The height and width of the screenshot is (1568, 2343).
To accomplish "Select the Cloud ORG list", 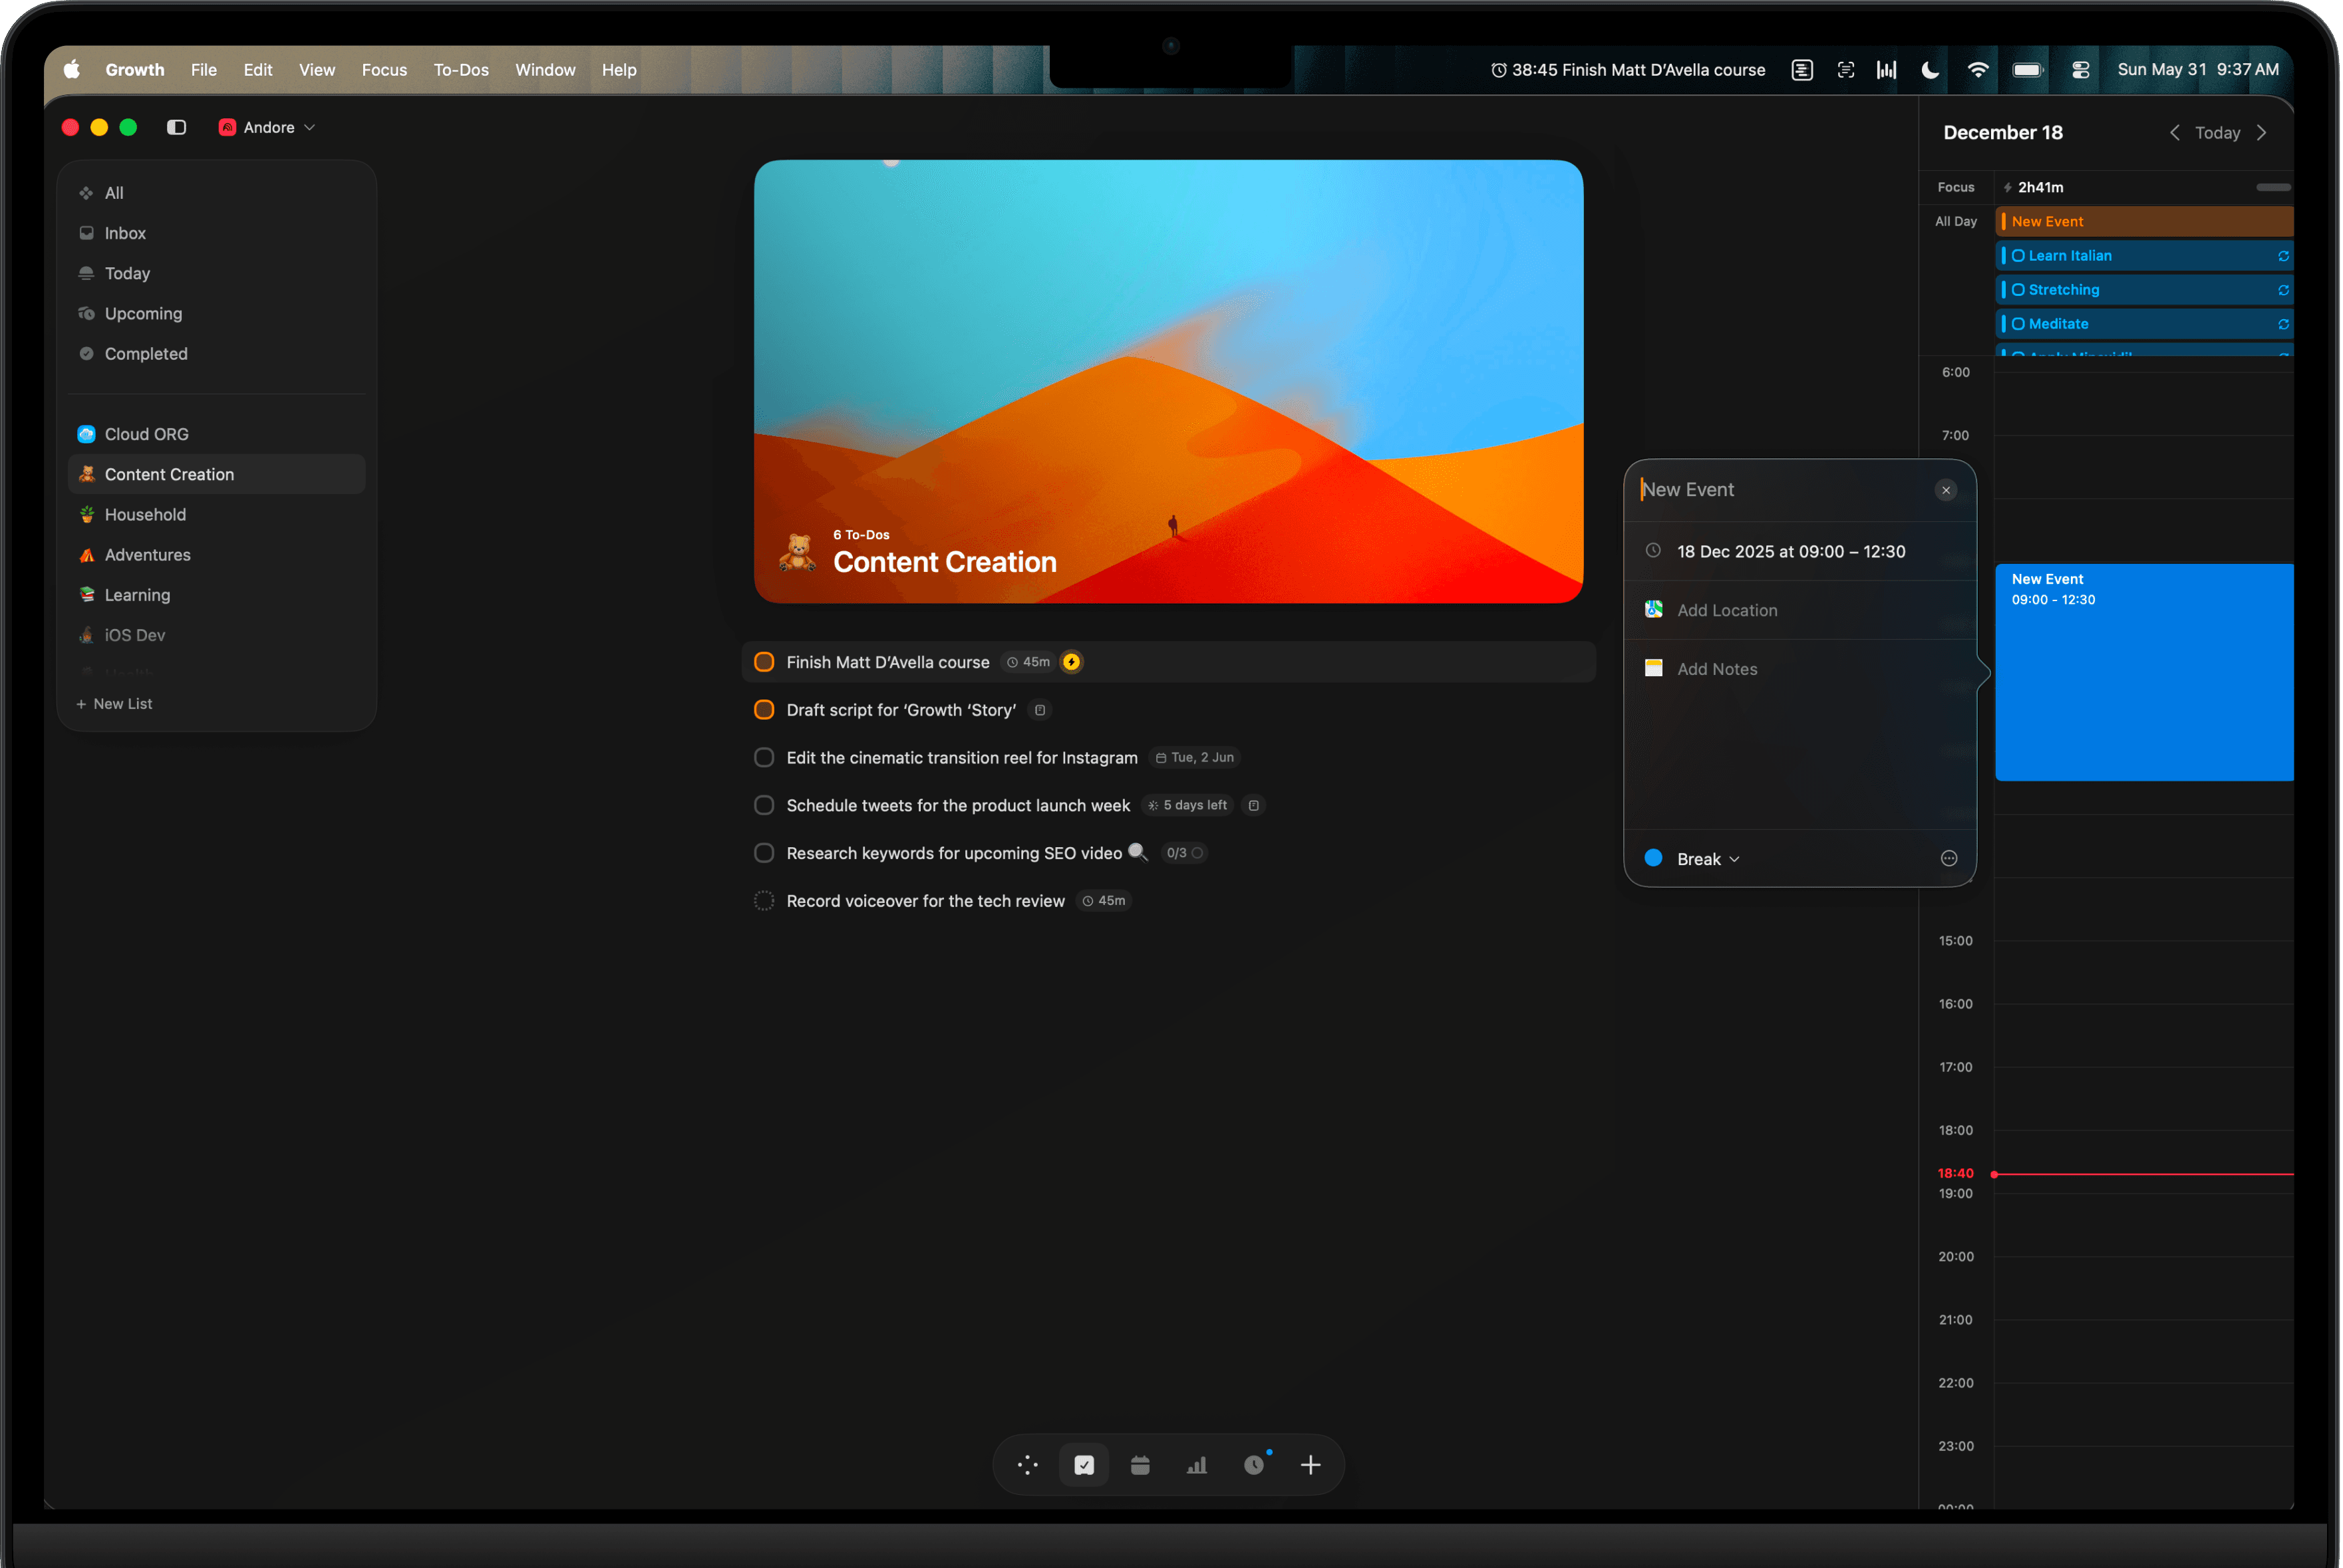I will coord(216,434).
